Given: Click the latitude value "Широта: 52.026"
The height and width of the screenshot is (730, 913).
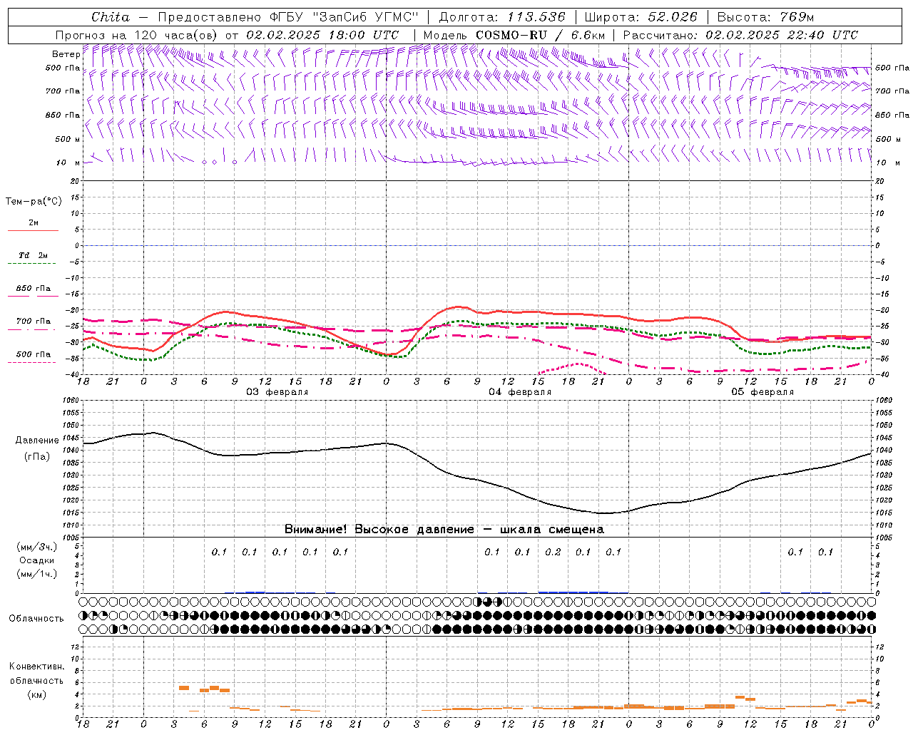Looking at the screenshot, I should (x=641, y=17).
